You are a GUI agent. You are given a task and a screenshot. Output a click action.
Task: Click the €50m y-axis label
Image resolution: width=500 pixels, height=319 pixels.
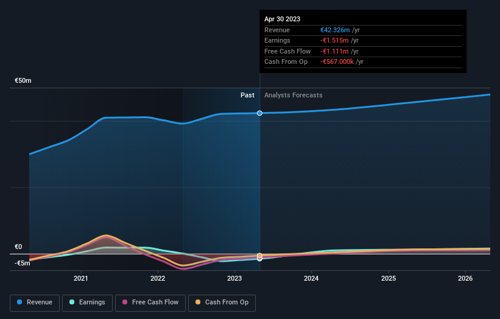pyautogui.click(x=23, y=80)
